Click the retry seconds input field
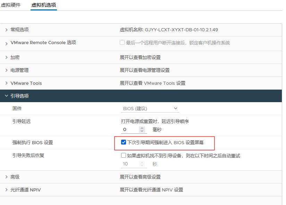Image resolution: width=286 pixels, height=205 pixels. click(x=129, y=164)
